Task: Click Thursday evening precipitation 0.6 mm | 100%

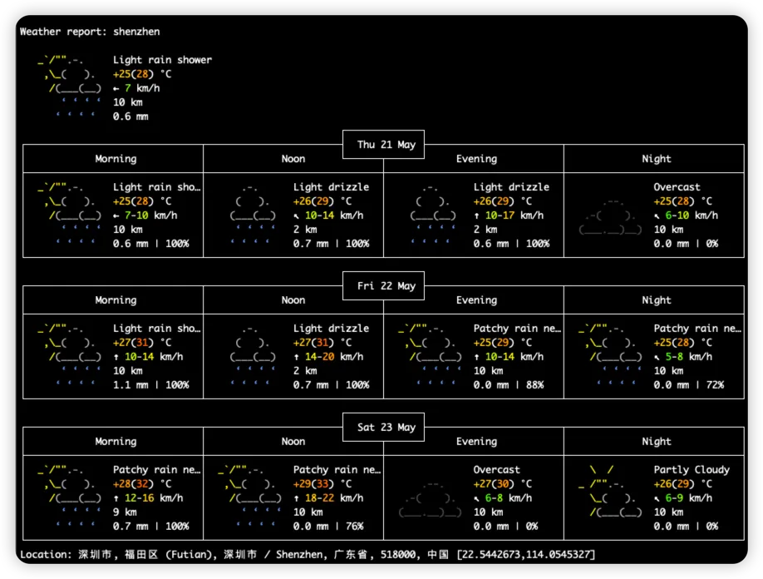Action: 511,244
